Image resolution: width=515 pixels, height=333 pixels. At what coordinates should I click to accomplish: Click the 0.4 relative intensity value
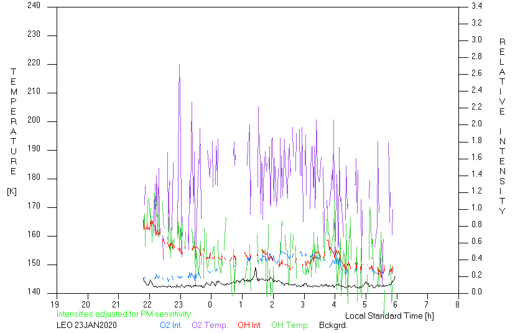(476, 258)
